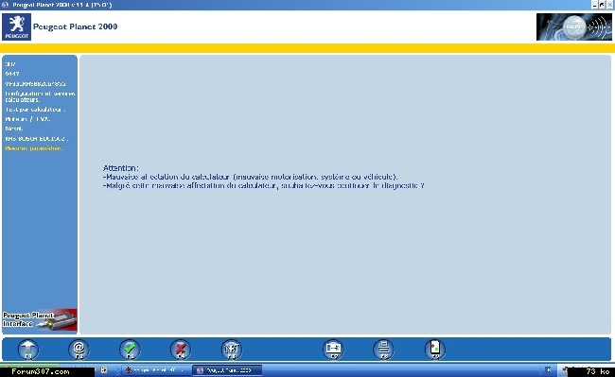615x377 pixels.
Task: Go to Configuration et services calculateurs step
Action: click(x=40, y=96)
